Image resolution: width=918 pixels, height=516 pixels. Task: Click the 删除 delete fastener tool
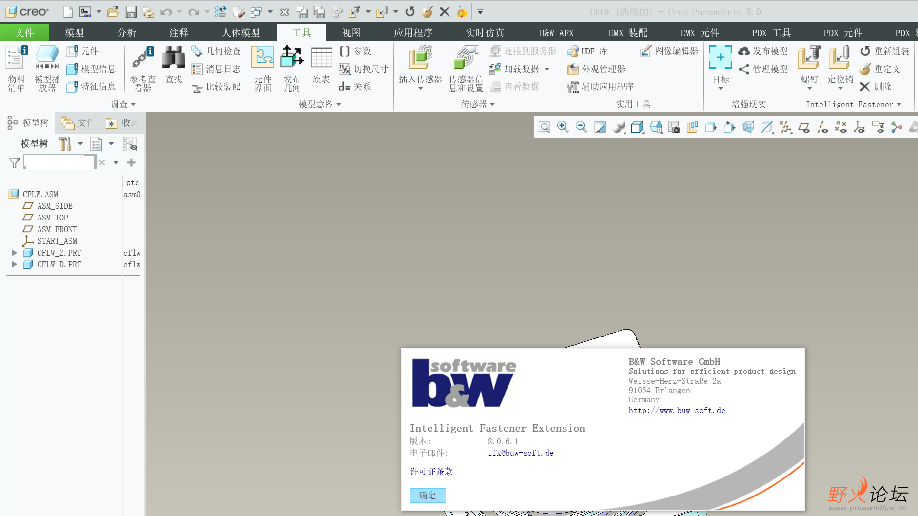(876, 87)
